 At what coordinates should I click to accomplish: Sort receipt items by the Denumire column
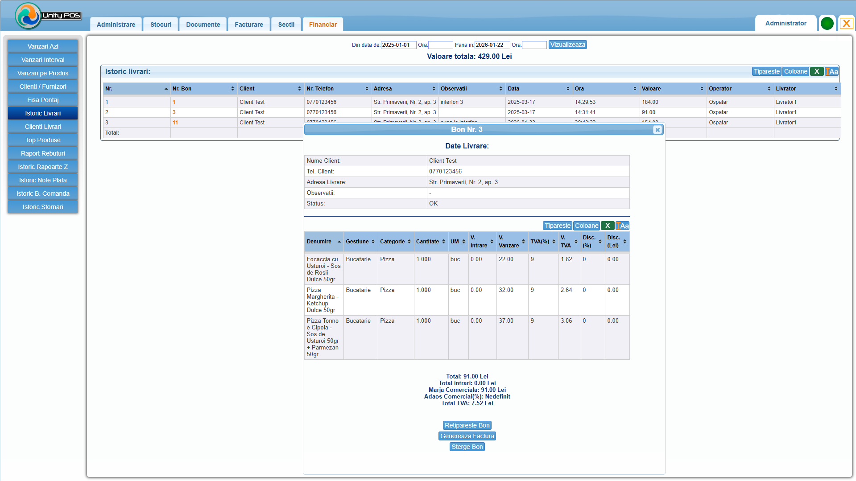coord(323,242)
